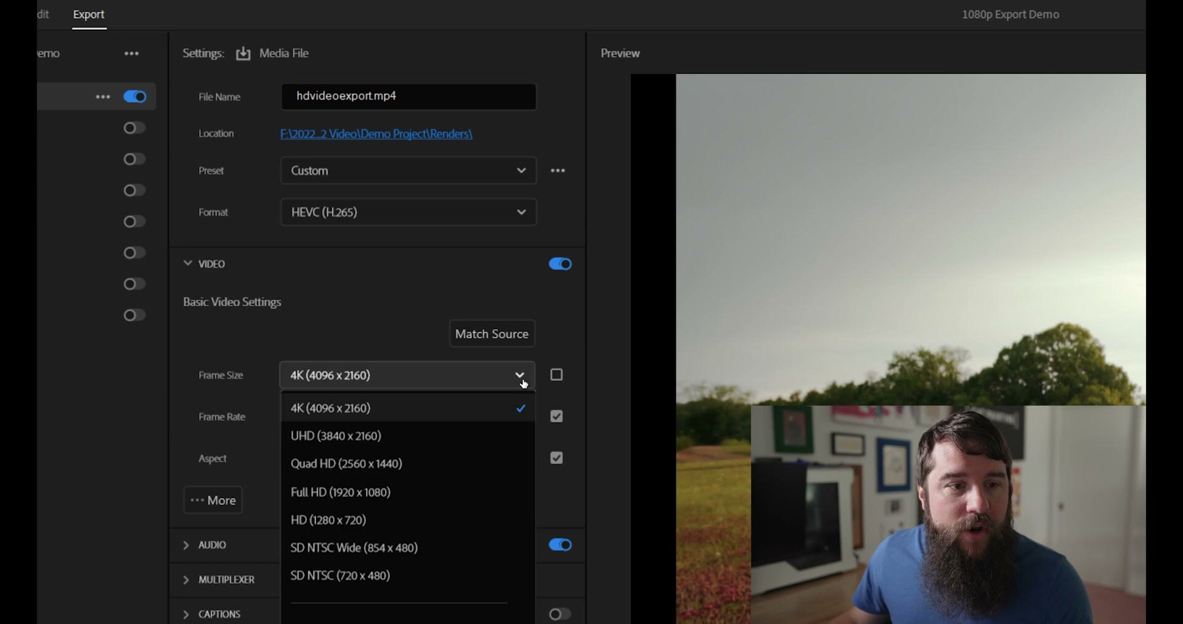Enable the last destination toggle in the list
The width and height of the screenshot is (1183, 624).
click(x=134, y=316)
